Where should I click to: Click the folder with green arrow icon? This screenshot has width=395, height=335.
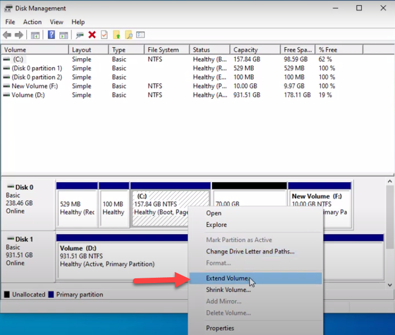coord(117,35)
